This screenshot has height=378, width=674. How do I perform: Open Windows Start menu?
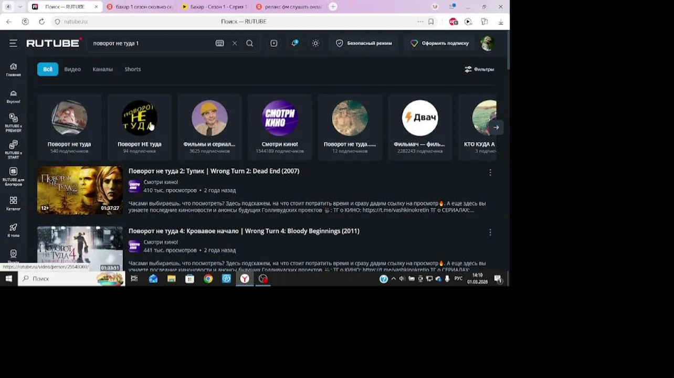tap(9, 279)
